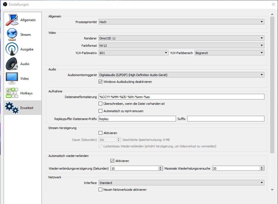Image resolution: width=278 pixels, height=204 pixels.
Task: Expand the Renderer Direct3D 11 dropdown
Action: pos(181,38)
